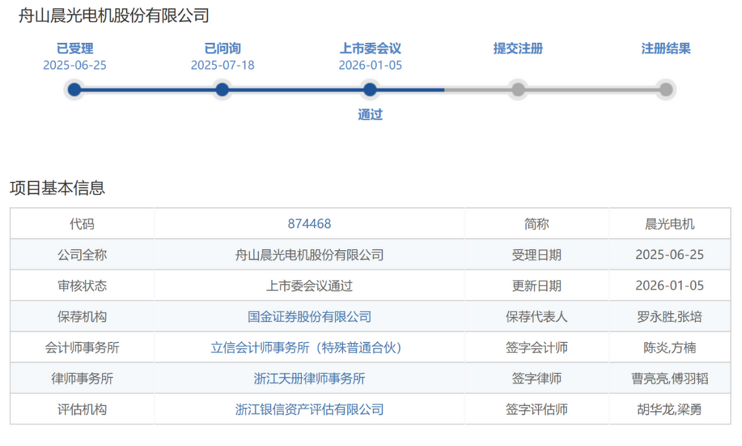
Task: Click the date 2025-07-18 under 已问询
Action: coord(222,65)
